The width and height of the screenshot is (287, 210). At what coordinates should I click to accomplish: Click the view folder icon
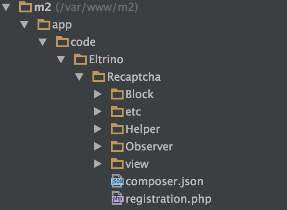tap(118, 164)
